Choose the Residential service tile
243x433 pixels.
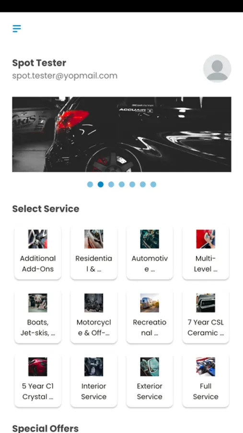pos(94,253)
